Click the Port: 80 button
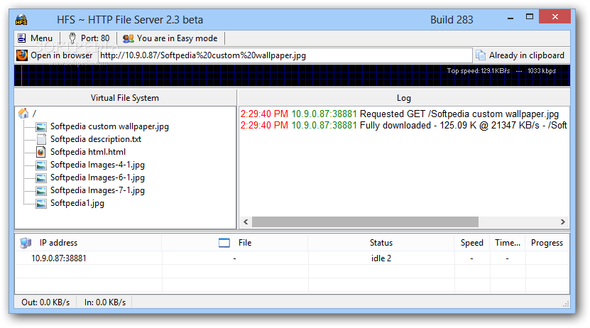 [89, 38]
